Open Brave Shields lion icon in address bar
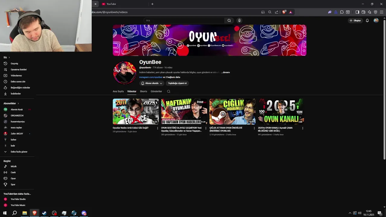 tap(284, 12)
